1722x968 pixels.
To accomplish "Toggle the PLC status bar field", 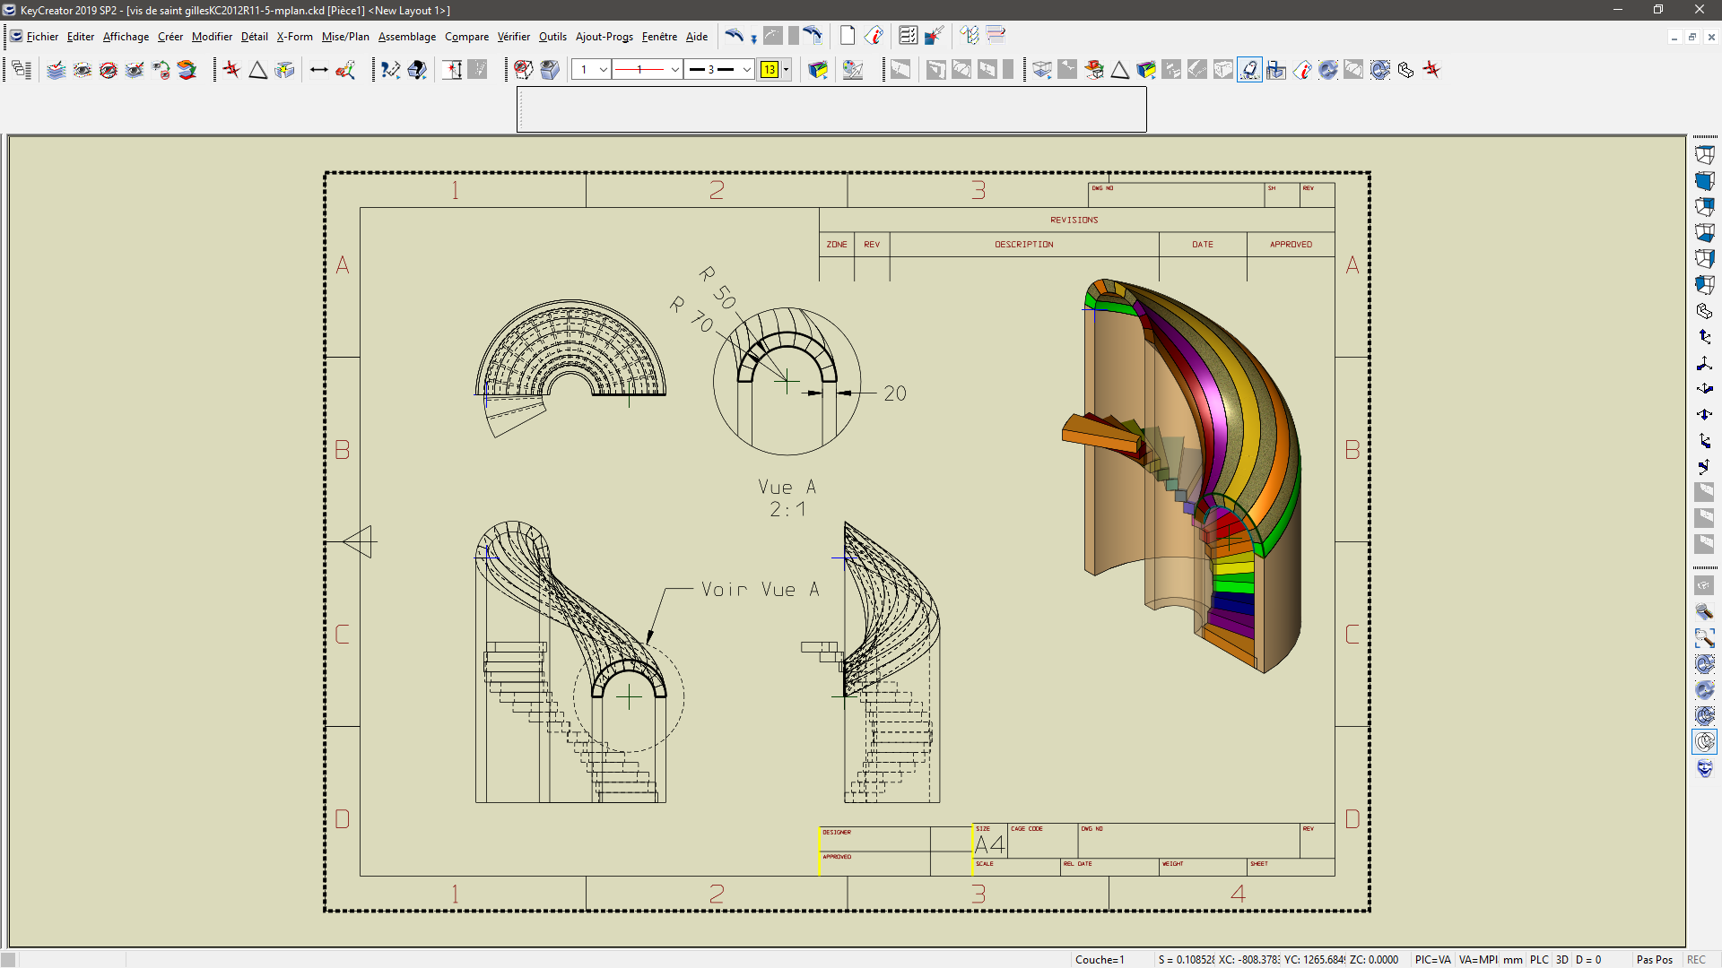I will coord(1539,959).
